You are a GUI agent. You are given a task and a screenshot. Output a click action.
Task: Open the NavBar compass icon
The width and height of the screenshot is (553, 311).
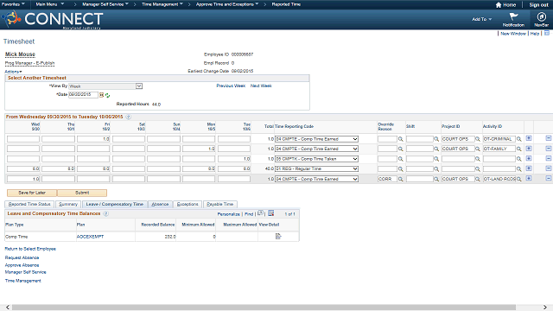[541, 16]
